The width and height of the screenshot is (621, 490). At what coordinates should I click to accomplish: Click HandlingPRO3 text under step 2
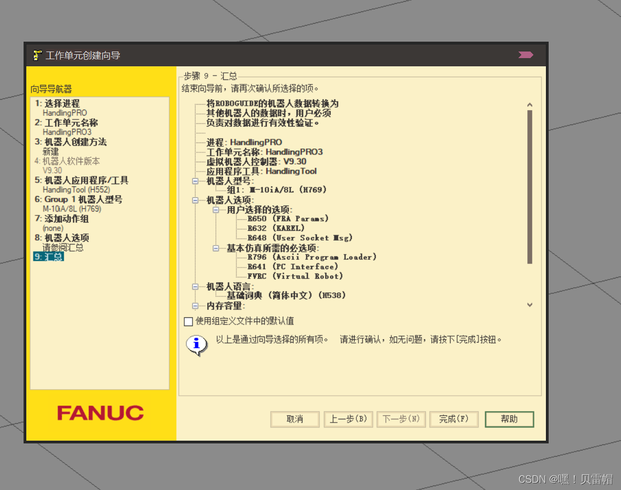(x=67, y=132)
